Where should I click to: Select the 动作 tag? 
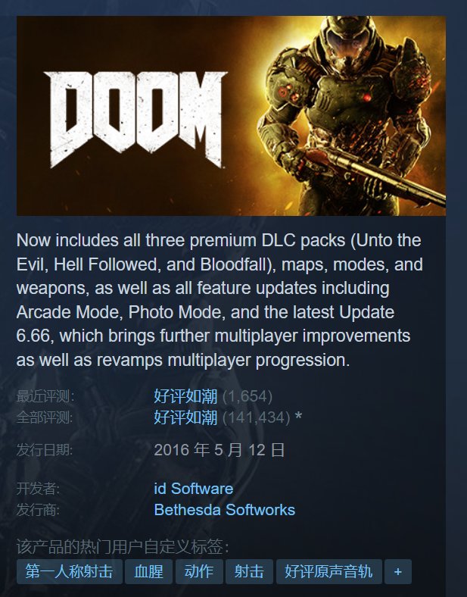199,571
